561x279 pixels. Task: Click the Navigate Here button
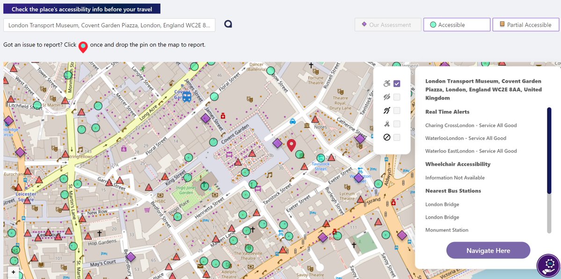click(x=488, y=250)
